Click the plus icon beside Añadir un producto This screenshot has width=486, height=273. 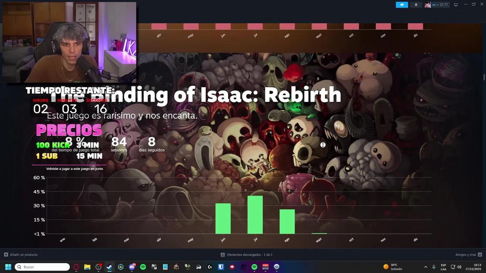6,255
